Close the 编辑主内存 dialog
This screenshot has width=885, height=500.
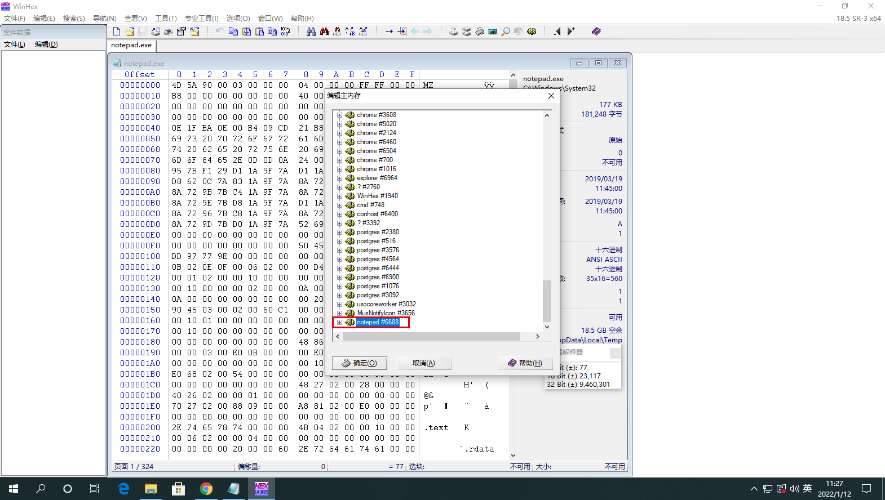[x=551, y=96]
